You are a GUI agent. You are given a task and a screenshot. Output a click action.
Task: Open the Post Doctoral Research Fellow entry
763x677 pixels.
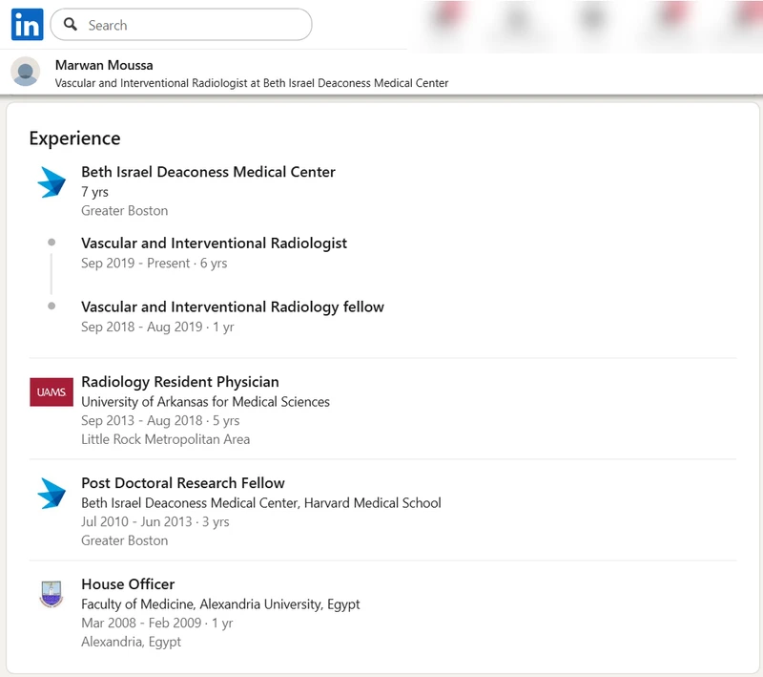pyautogui.click(x=182, y=483)
